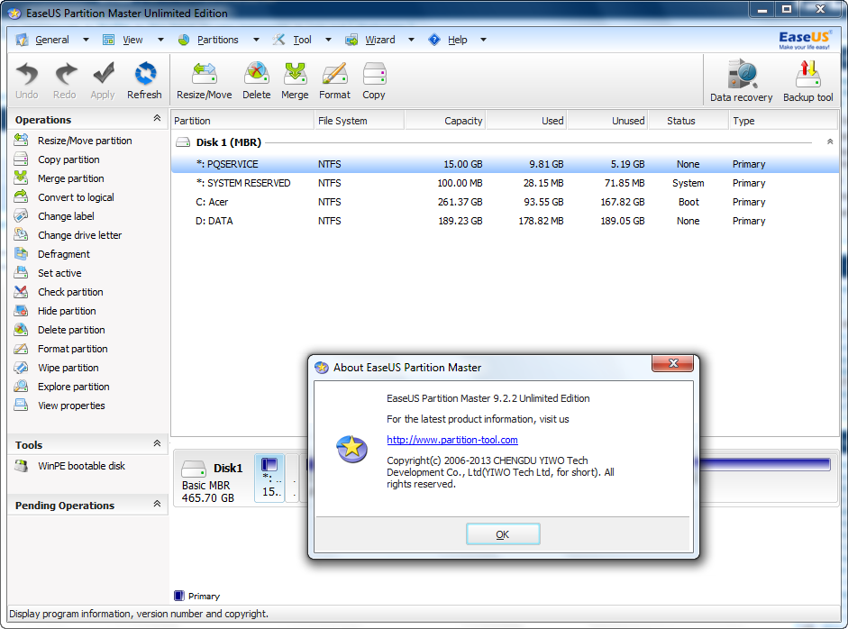
Task: Apply pending changes with Apply icon
Action: pos(103,80)
